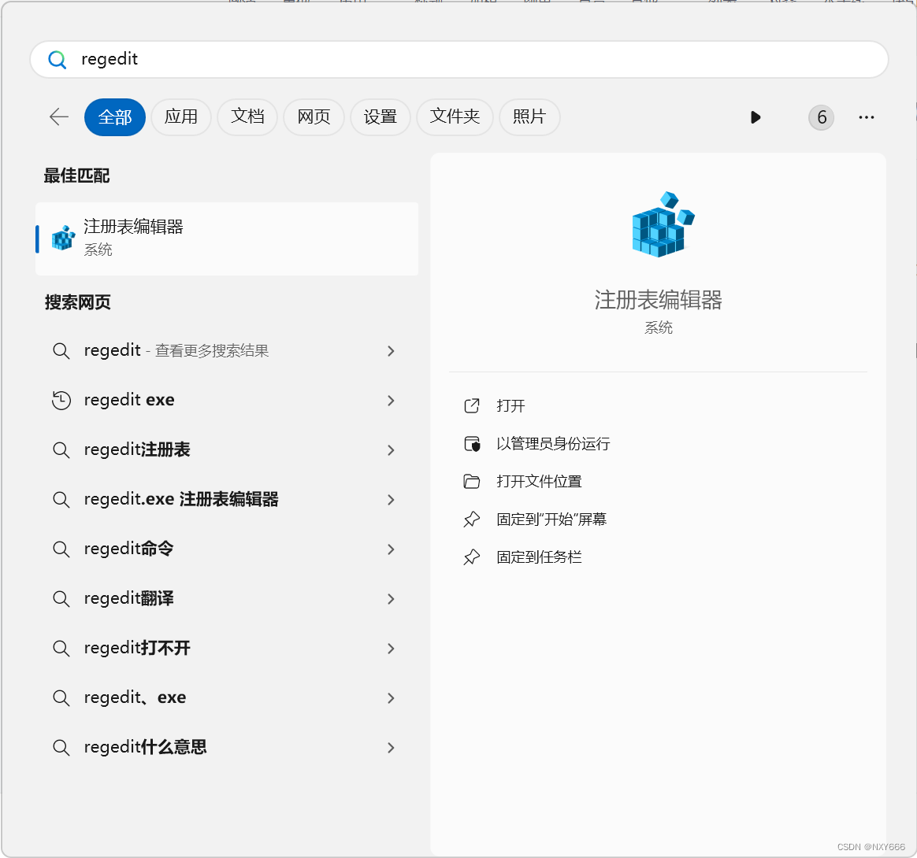Select the 应用 filter tab
Viewport: 917px width, 858px height.
(x=180, y=117)
